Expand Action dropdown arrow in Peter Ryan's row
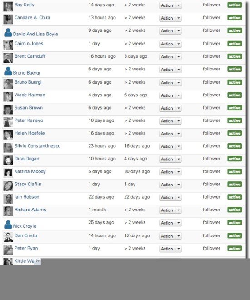 (179, 249)
